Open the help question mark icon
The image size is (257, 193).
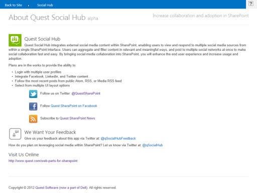[251, 4]
